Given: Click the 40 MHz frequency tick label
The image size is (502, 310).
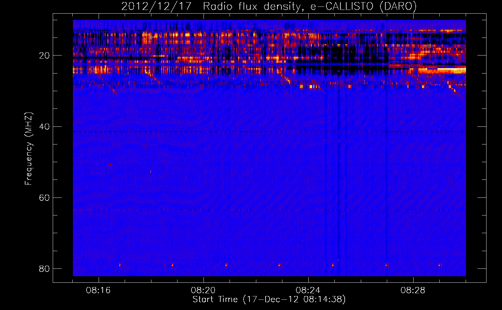Looking at the screenshot, I should [44, 127].
